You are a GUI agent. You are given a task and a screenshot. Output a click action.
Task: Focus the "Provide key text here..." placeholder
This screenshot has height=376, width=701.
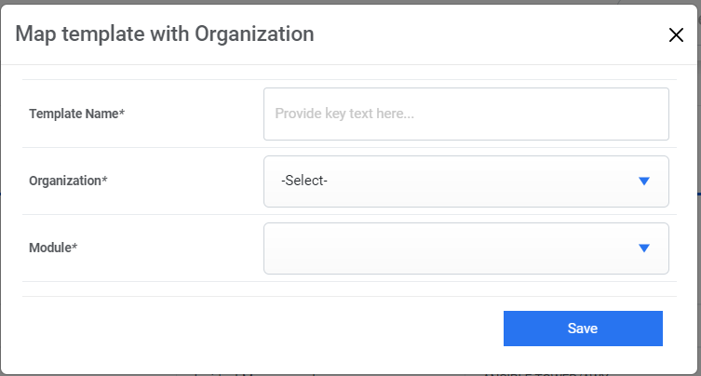pos(344,114)
